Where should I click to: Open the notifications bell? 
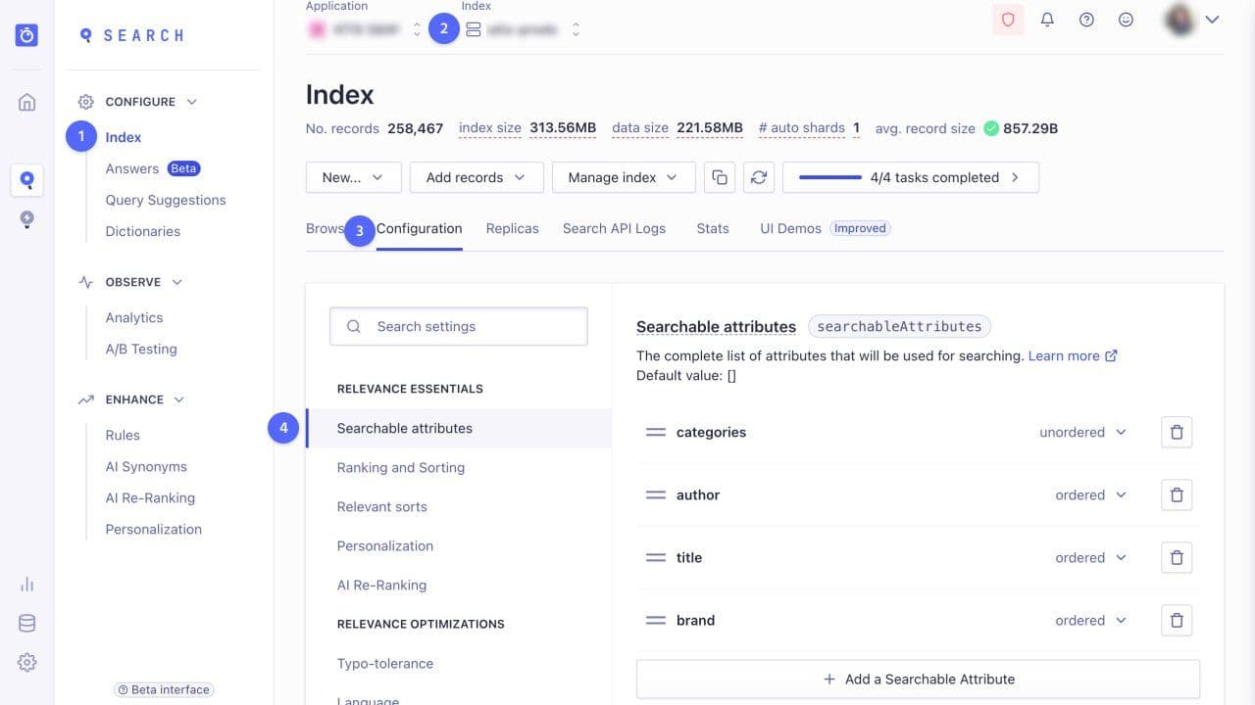click(x=1047, y=20)
